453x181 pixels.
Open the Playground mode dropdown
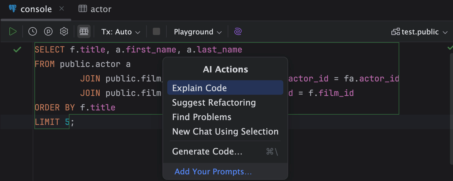point(198,32)
